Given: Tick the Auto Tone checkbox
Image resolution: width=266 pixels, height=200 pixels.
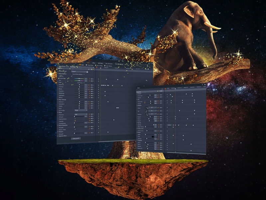Looking at the screenshot, I should [84, 83].
